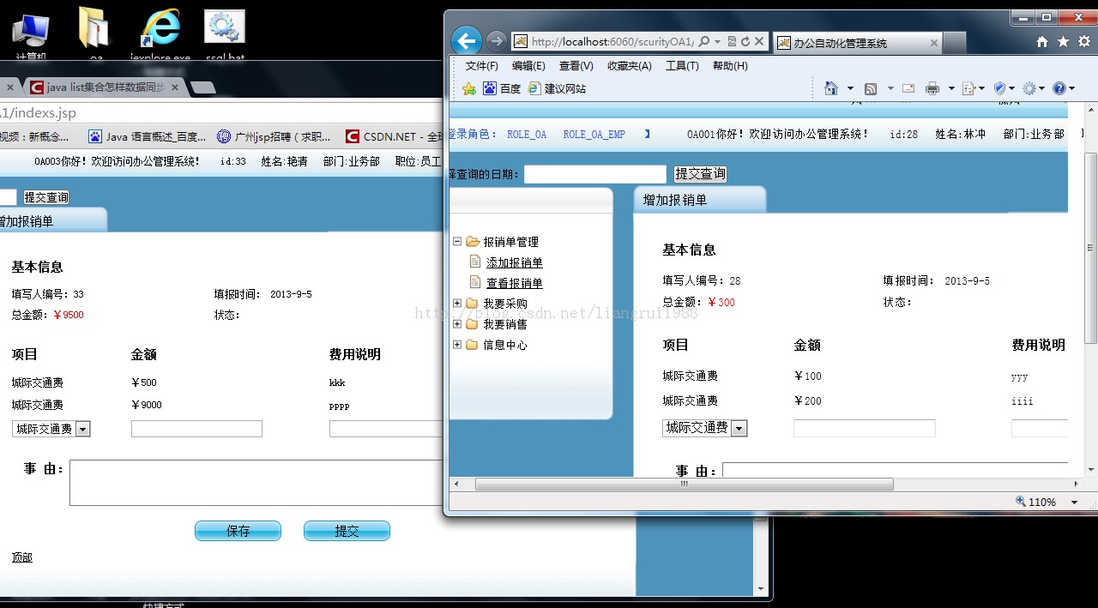The width and height of the screenshot is (1098, 608).
Task: Open the 添加报销单 link
Action: 513,262
